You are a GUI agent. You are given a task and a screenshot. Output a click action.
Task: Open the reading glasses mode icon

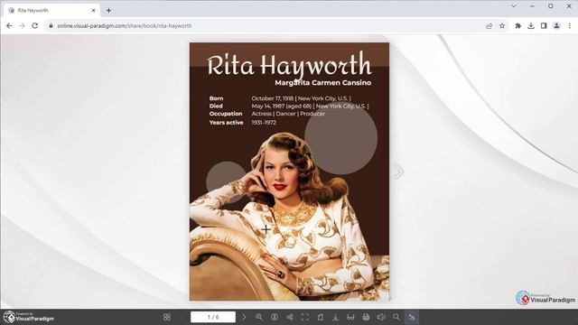(x=350, y=317)
